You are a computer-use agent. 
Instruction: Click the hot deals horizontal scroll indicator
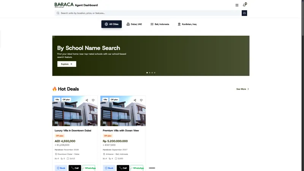152,168
